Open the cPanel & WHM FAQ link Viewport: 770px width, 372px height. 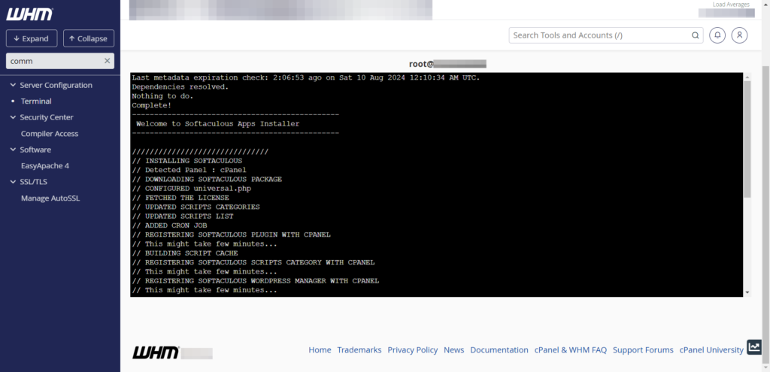coord(570,350)
